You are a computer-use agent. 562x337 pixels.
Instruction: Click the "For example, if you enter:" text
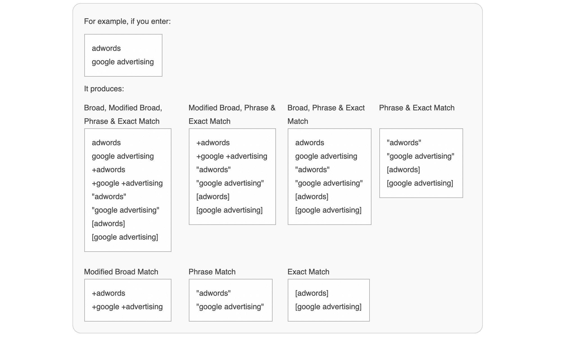pos(127,21)
